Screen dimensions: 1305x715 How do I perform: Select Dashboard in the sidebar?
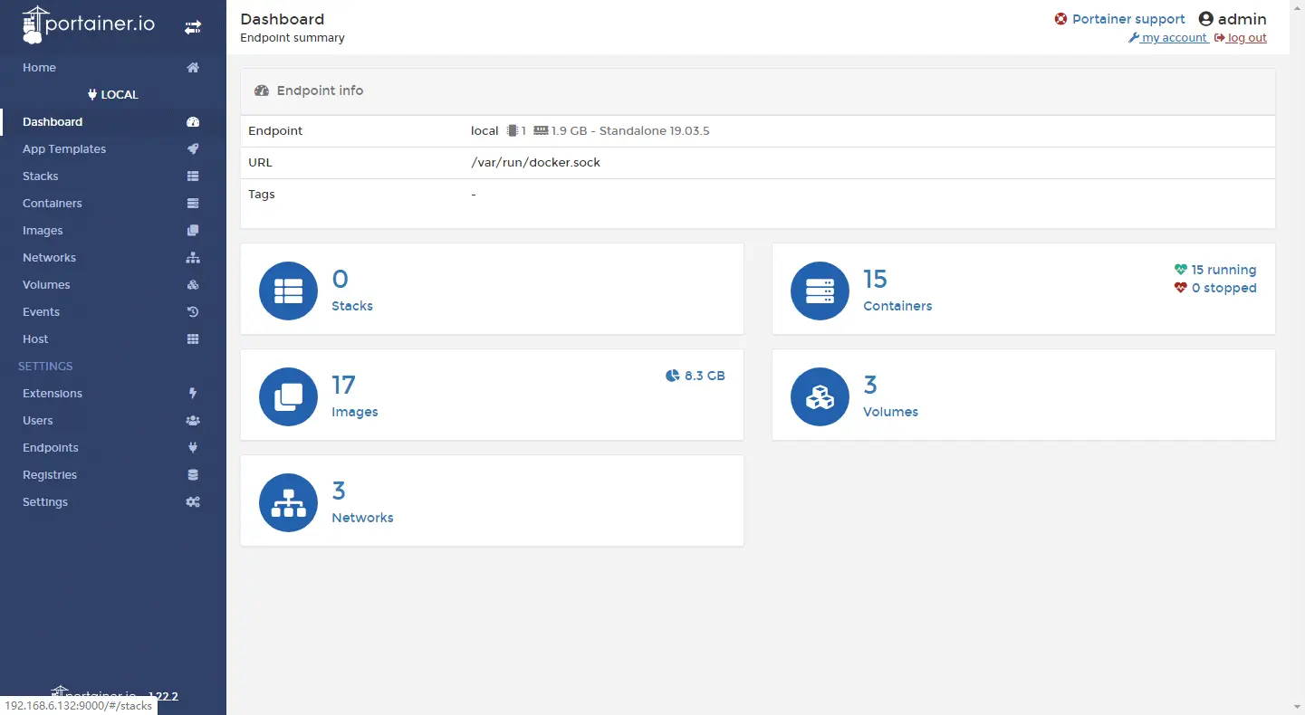coord(113,122)
